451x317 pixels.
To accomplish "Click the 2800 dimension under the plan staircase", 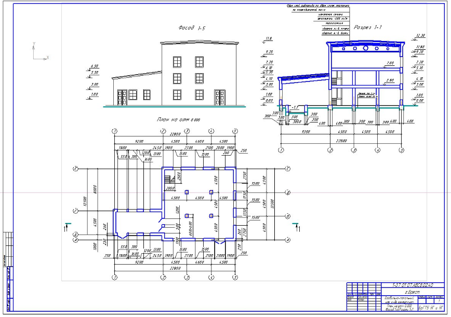I will [170, 188].
